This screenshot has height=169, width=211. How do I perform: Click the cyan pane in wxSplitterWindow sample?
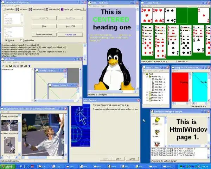coord(200,87)
